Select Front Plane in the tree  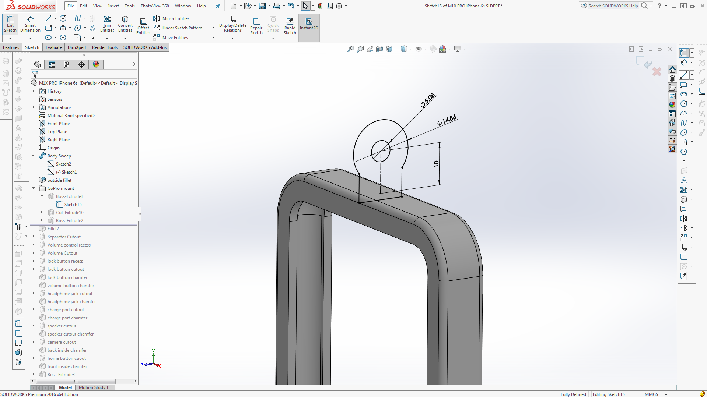[58, 124]
